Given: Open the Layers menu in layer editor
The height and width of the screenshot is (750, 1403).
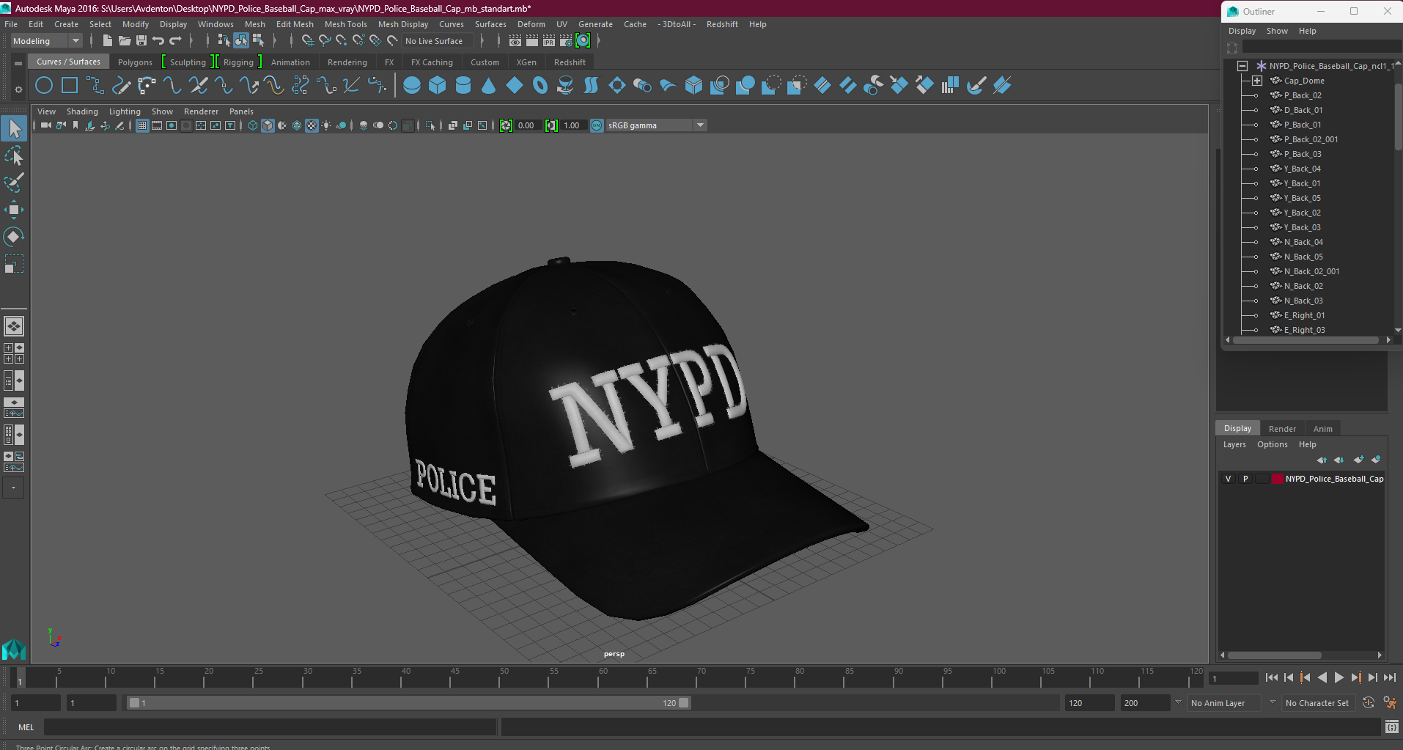Looking at the screenshot, I should click(1234, 444).
